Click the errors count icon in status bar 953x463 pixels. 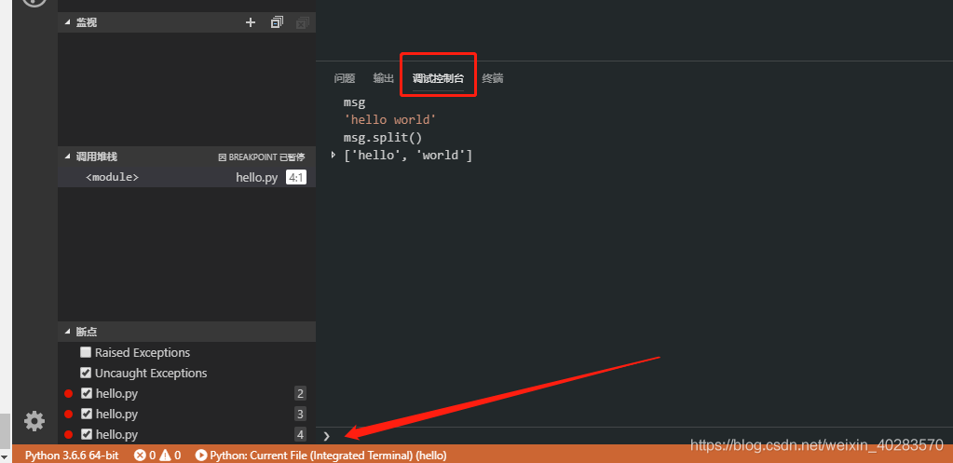pos(140,456)
